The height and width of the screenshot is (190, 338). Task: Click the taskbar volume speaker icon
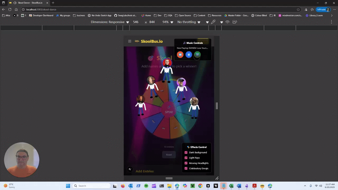click(x=321, y=186)
